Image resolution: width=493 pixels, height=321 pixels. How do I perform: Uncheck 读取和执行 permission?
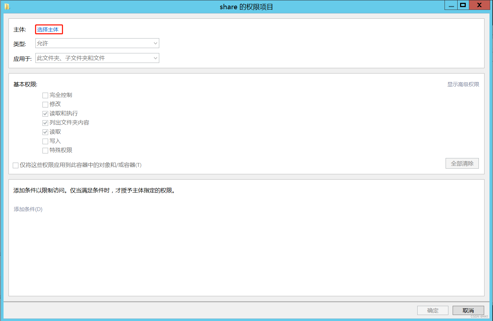(45, 113)
